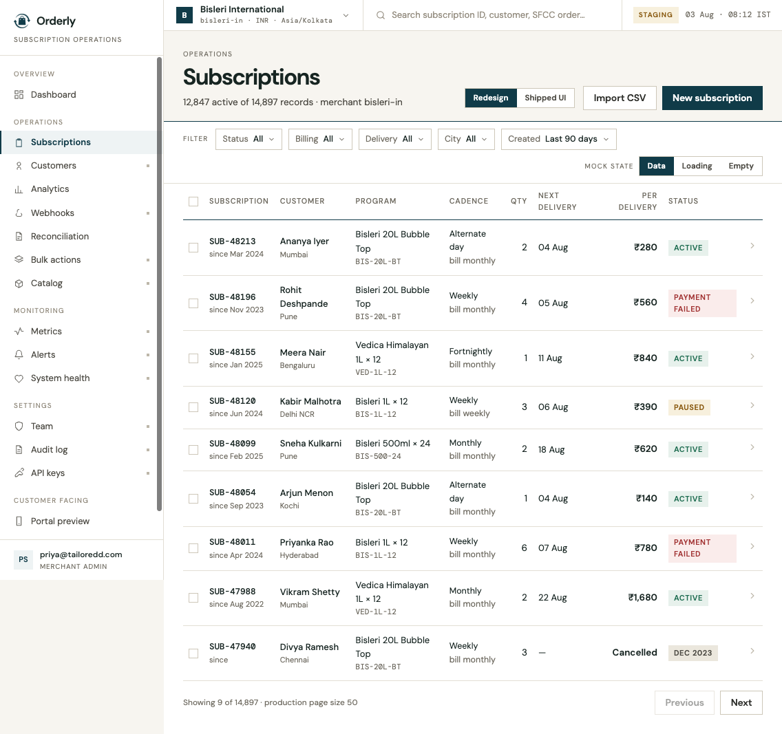Open SUB-47940 row arrow

[x=752, y=651]
